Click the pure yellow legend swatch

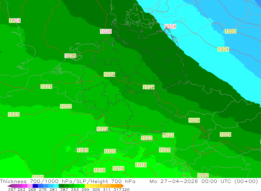click(x=87, y=186)
